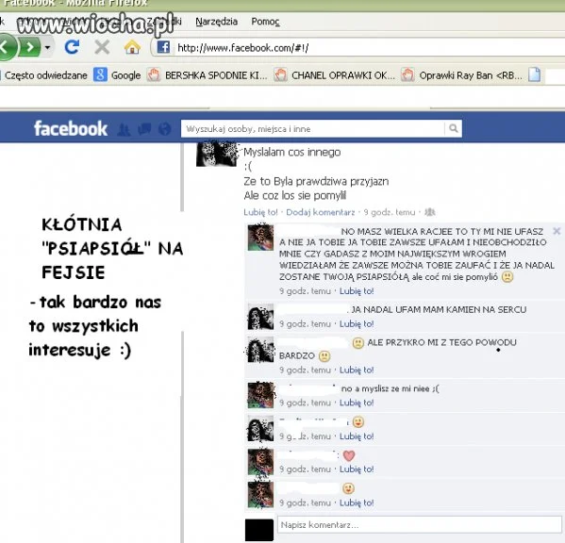This screenshot has width=565, height=543.
Task: Open avatar beside no a myslisz comment
Action: pos(260,395)
